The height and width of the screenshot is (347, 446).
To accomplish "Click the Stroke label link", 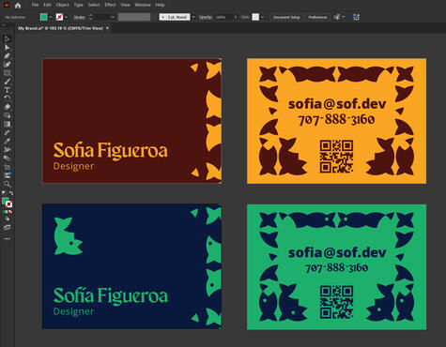I will pyautogui.click(x=79, y=17).
